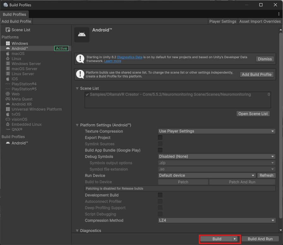This screenshot has height=245, width=283.
Task: Toggle the Deep Profiling Support checkbox
Action: tap(160, 208)
